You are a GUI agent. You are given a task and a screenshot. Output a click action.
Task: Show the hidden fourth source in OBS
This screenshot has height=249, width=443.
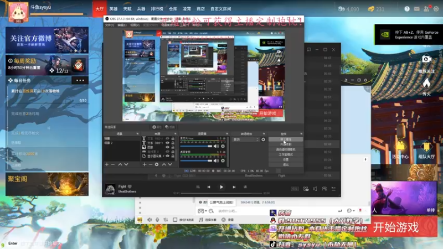click(x=167, y=152)
